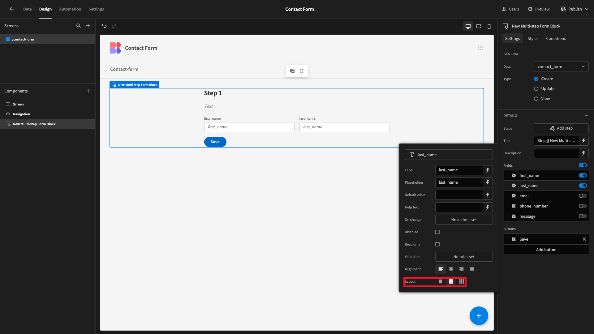
Task: Select the View type radio button
Action: (536, 99)
